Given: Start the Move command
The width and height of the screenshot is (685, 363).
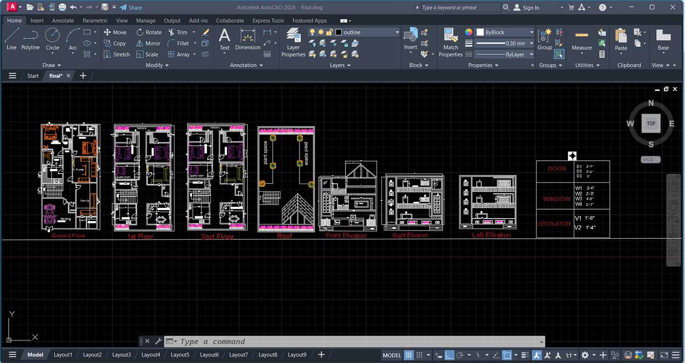Looking at the screenshot, I should (115, 32).
